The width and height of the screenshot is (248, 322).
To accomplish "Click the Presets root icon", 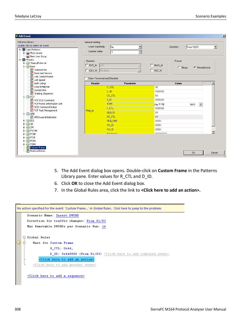I will point(24,60).
